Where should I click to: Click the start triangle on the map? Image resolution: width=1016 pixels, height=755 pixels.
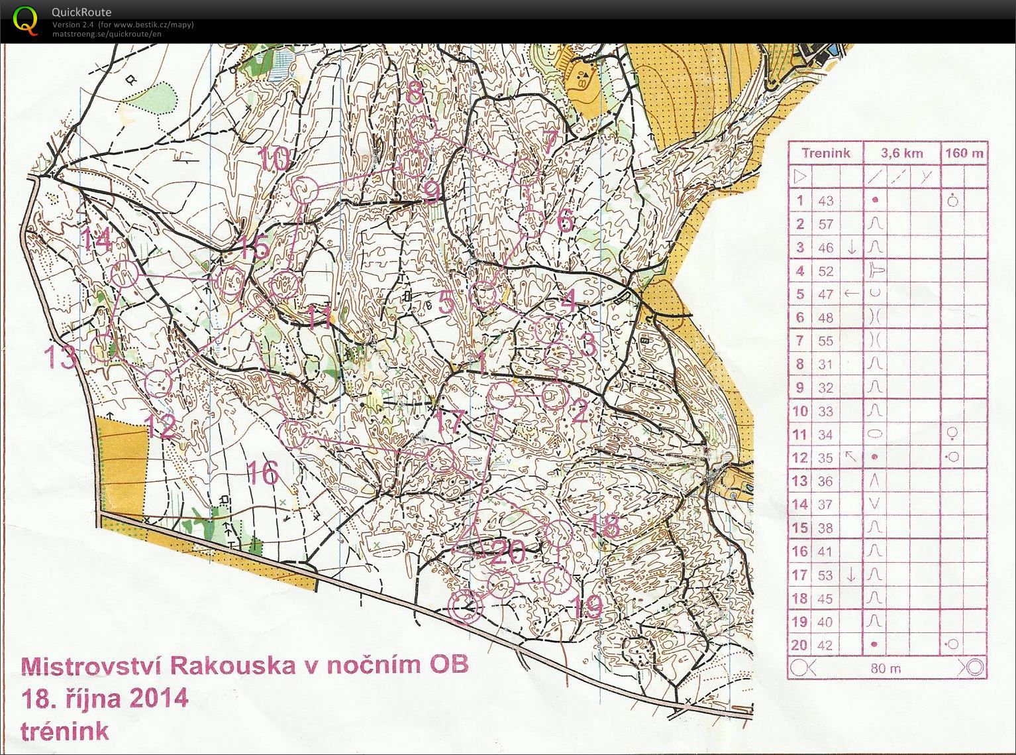[x=469, y=539]
